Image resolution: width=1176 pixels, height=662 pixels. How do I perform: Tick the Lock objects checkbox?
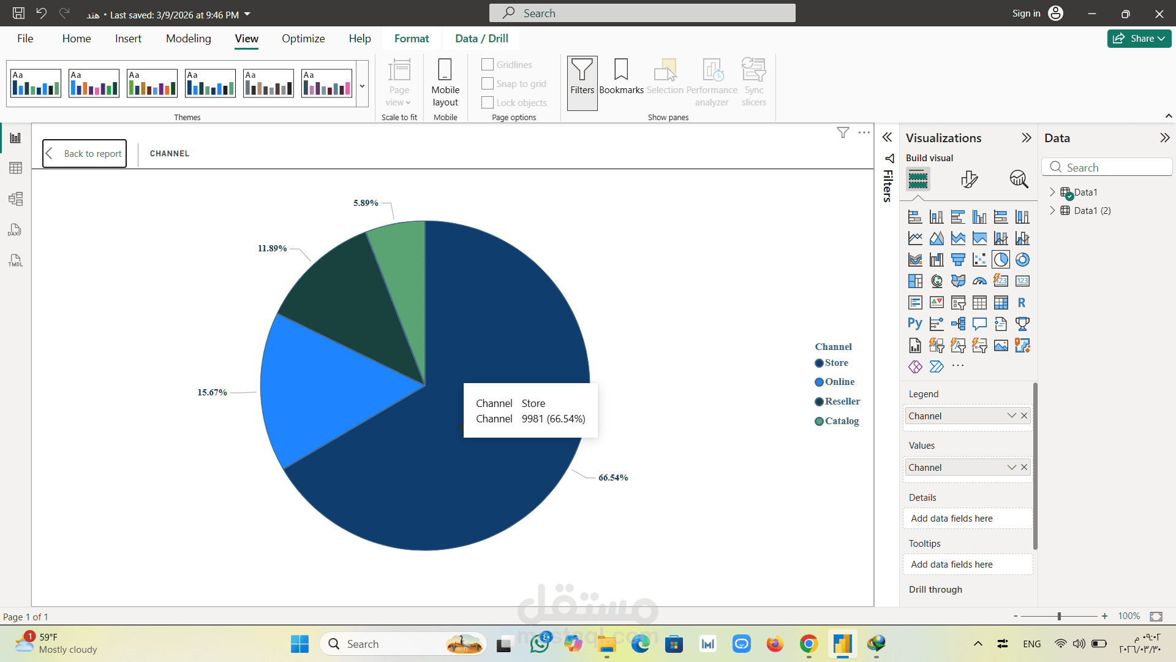coord(488,102)
